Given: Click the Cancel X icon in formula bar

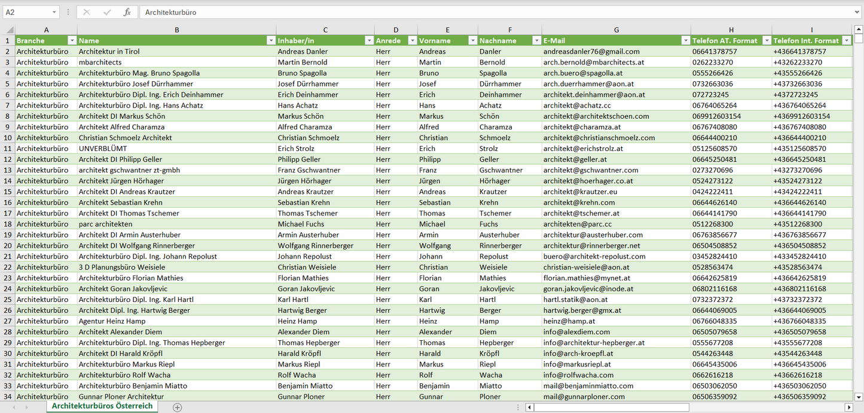Looking at the screenshot, I should point(87,12).
